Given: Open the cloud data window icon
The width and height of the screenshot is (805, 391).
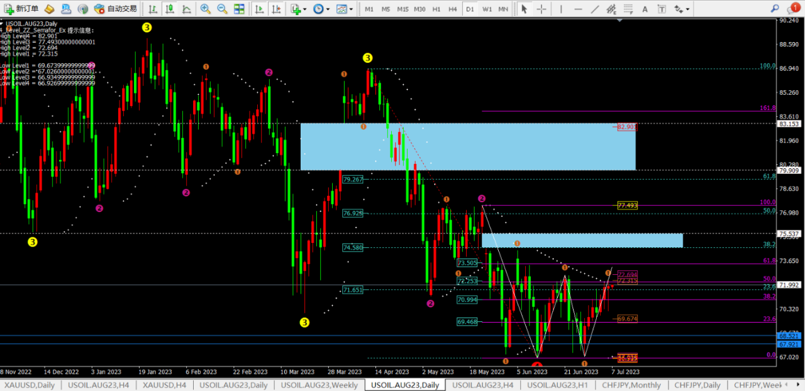Looking at the screenshot, I should click(66, 9).
